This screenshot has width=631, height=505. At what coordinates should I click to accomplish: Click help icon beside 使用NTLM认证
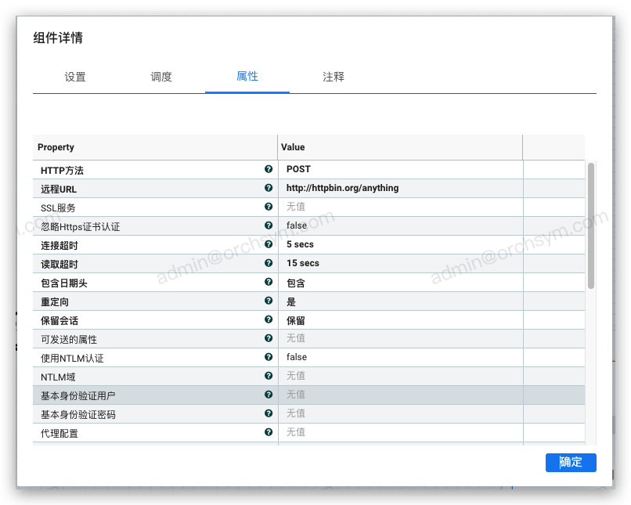(x=269, y=357)
